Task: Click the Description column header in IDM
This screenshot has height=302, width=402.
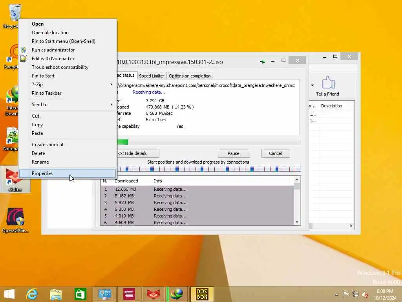Action: pos(331,106)
